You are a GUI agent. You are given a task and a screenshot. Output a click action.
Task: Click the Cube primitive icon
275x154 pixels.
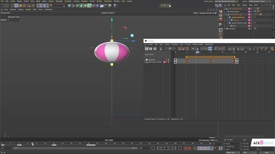(70, 6)
